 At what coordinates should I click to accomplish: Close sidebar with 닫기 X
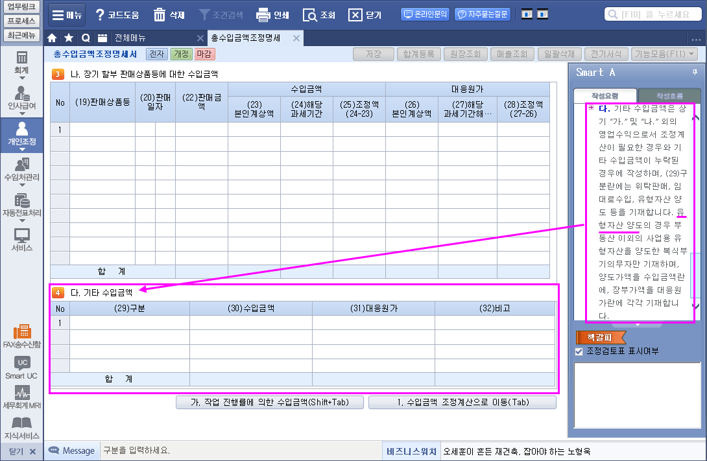pos(21,451)
